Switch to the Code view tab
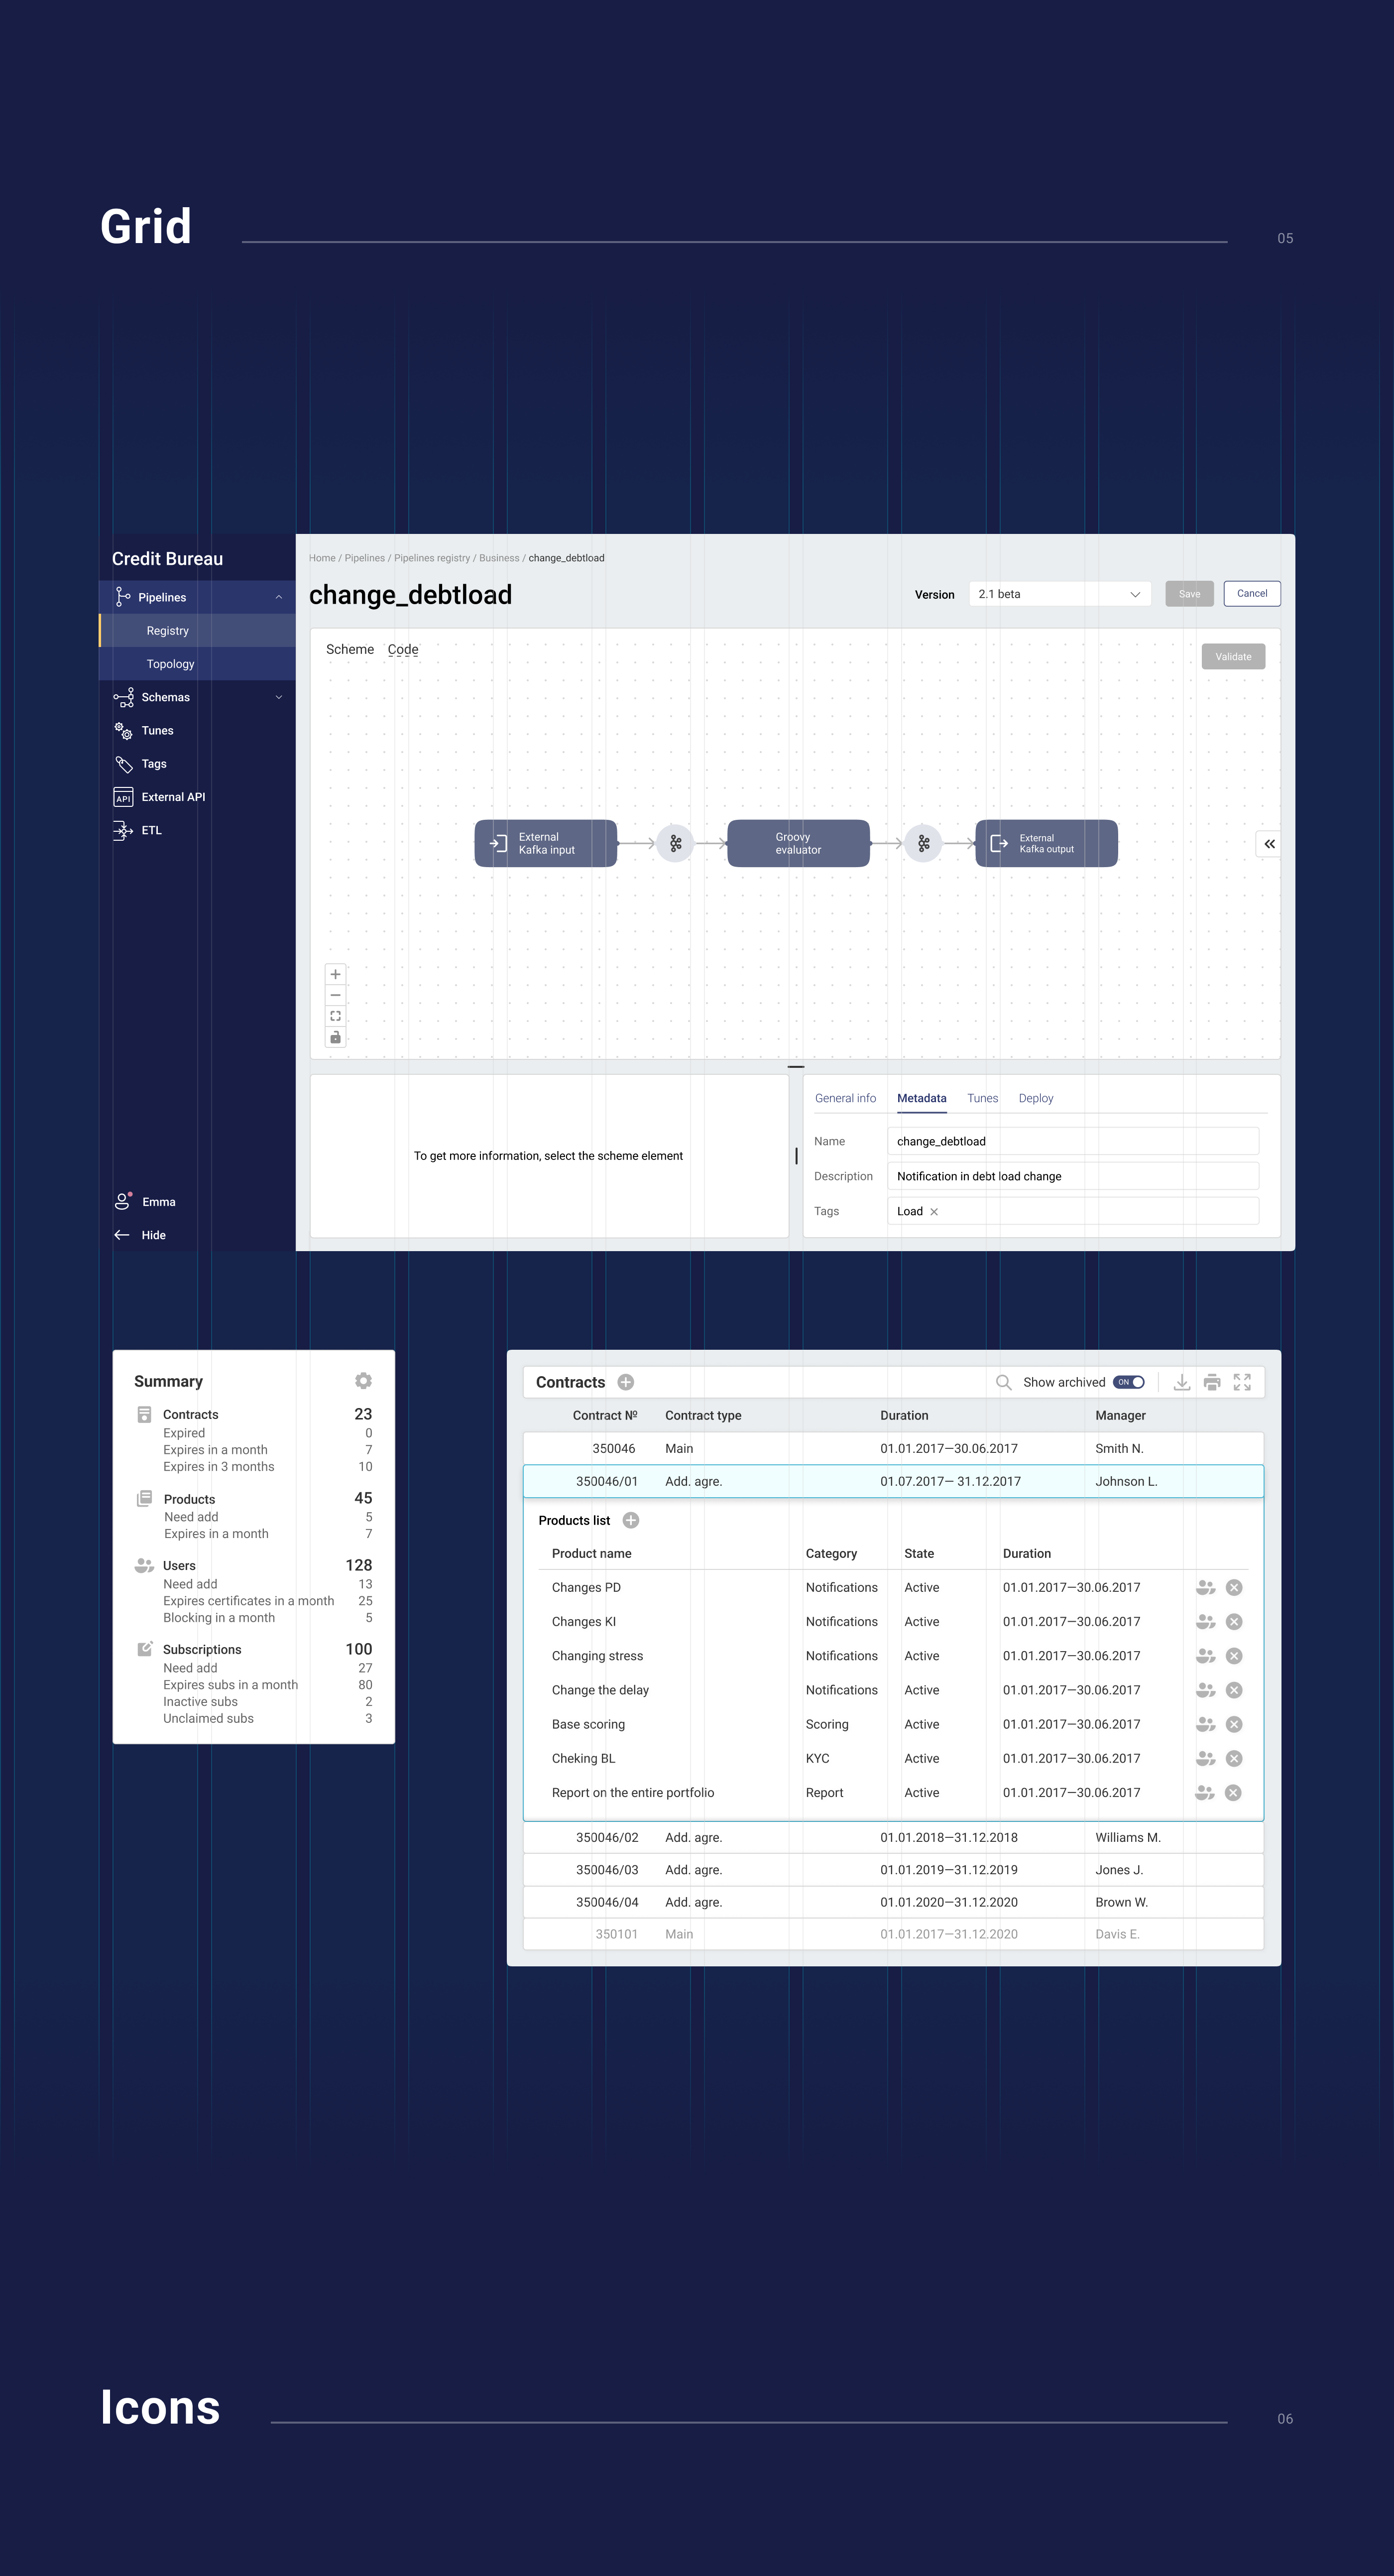Viewport: 1394px width, 2576px height. pos(403,649)
